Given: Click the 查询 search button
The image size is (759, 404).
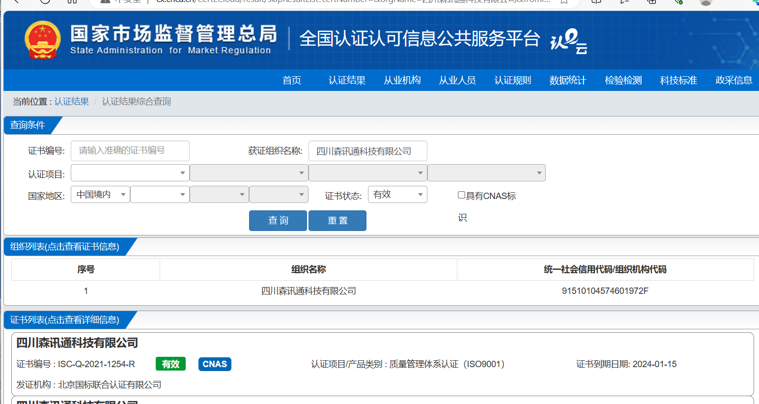Looking at the screenshot, I should point(278,221).
